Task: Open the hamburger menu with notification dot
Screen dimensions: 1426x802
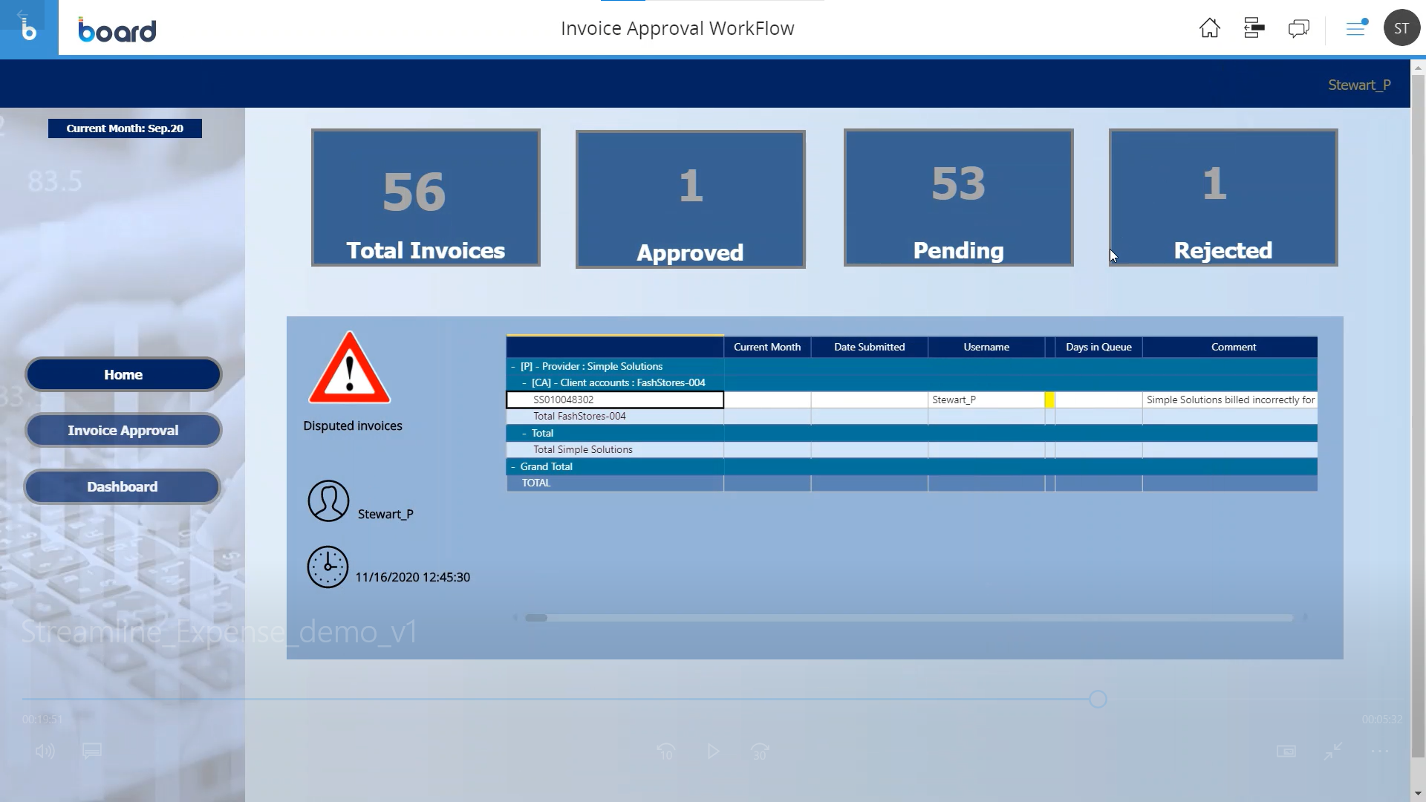Action: tap(1356, 28)
